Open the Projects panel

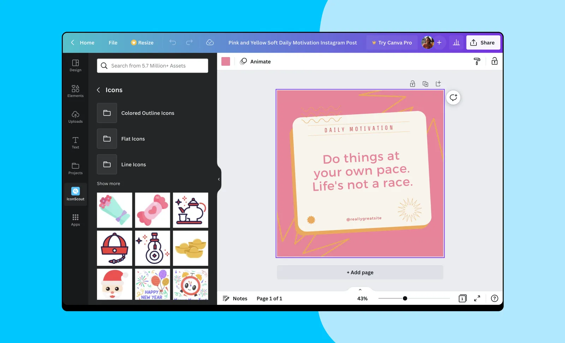click(75, 168)
